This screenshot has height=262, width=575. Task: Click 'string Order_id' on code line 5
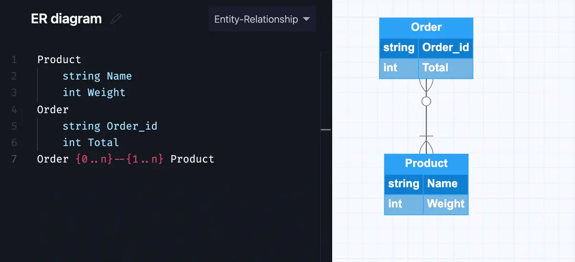[x=110, y=126]
